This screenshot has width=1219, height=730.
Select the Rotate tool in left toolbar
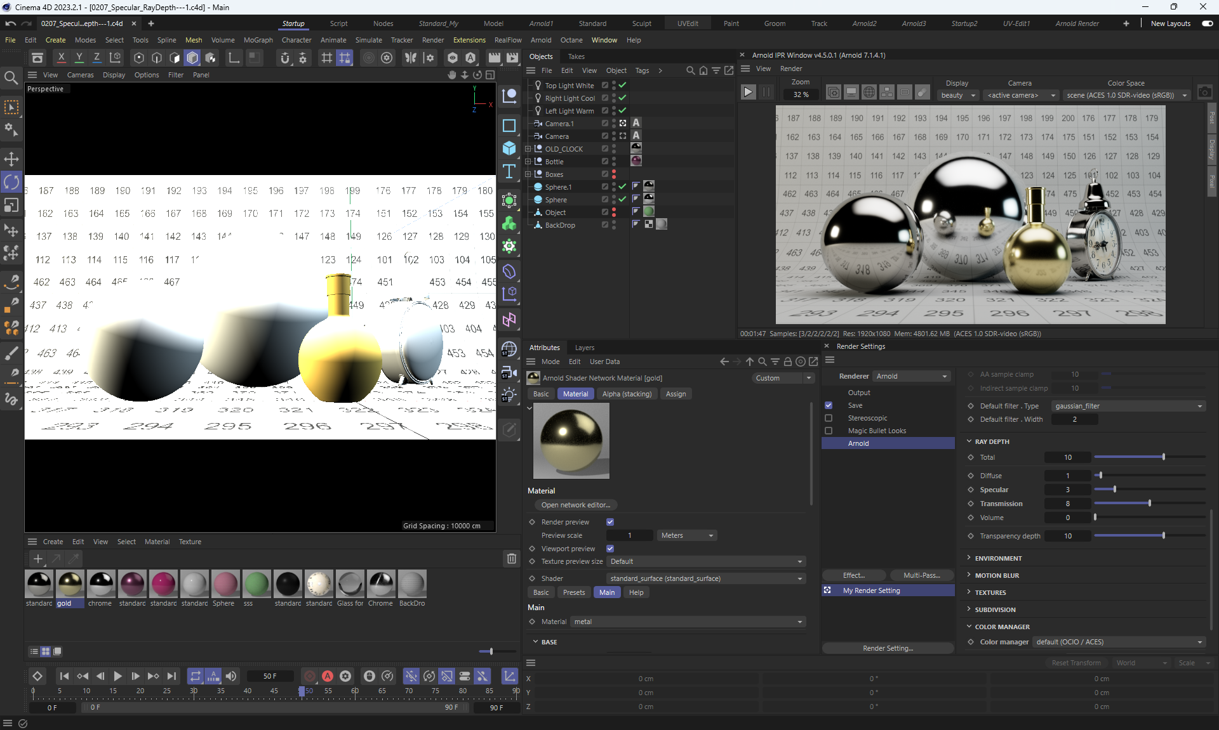tap(11, 182)
